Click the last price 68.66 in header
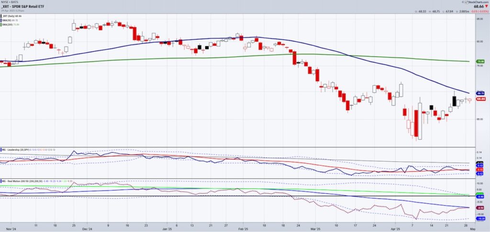The height and width of the screenshot is (232, 490). (x=479, y=6)
